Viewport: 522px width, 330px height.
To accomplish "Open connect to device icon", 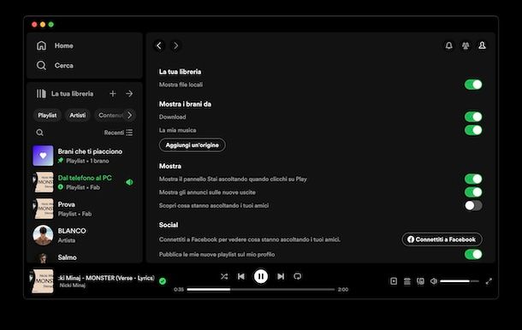I will point(420,281).
